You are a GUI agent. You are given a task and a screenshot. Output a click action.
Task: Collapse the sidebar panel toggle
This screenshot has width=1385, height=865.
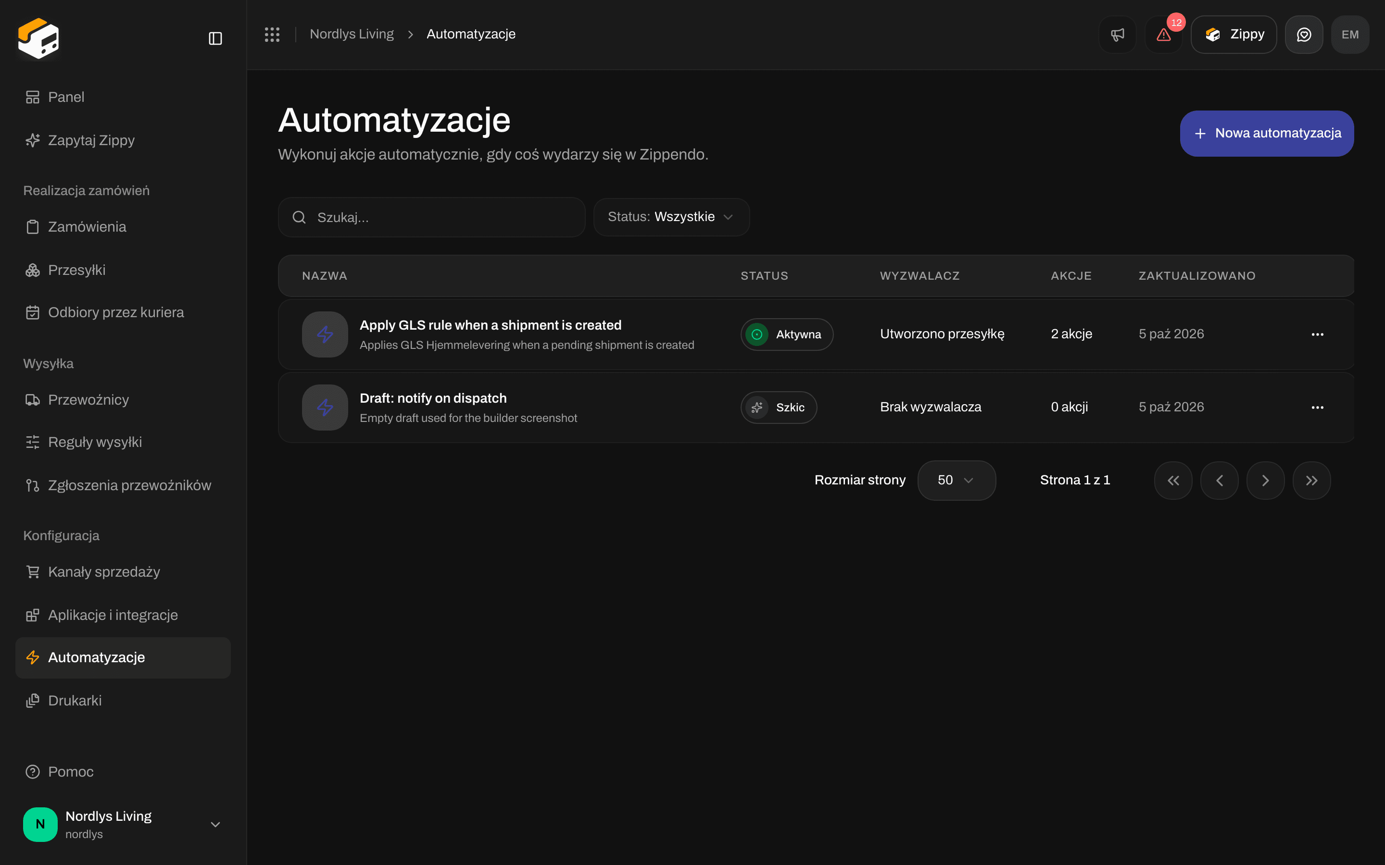coord(215,38)
